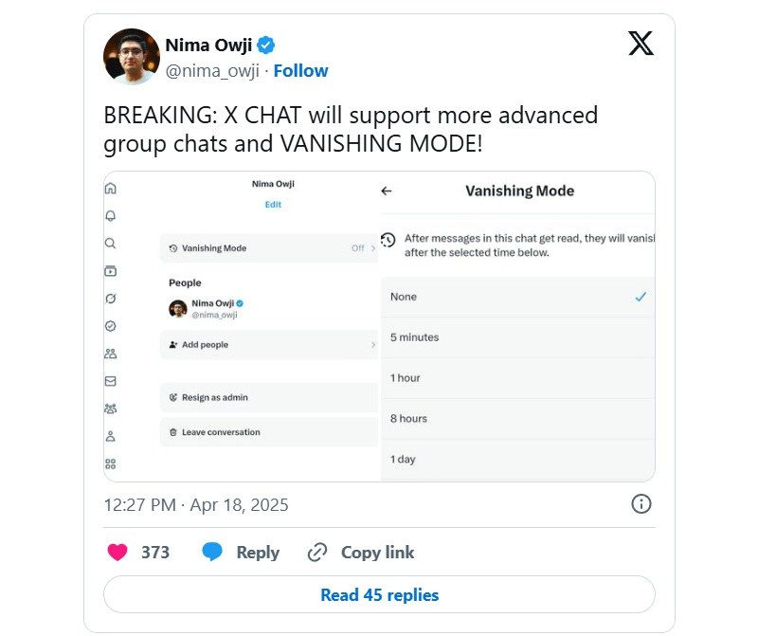Choose the 1 day vanishing option
This screenshot has width=758, height=636.
coord(517,460)
